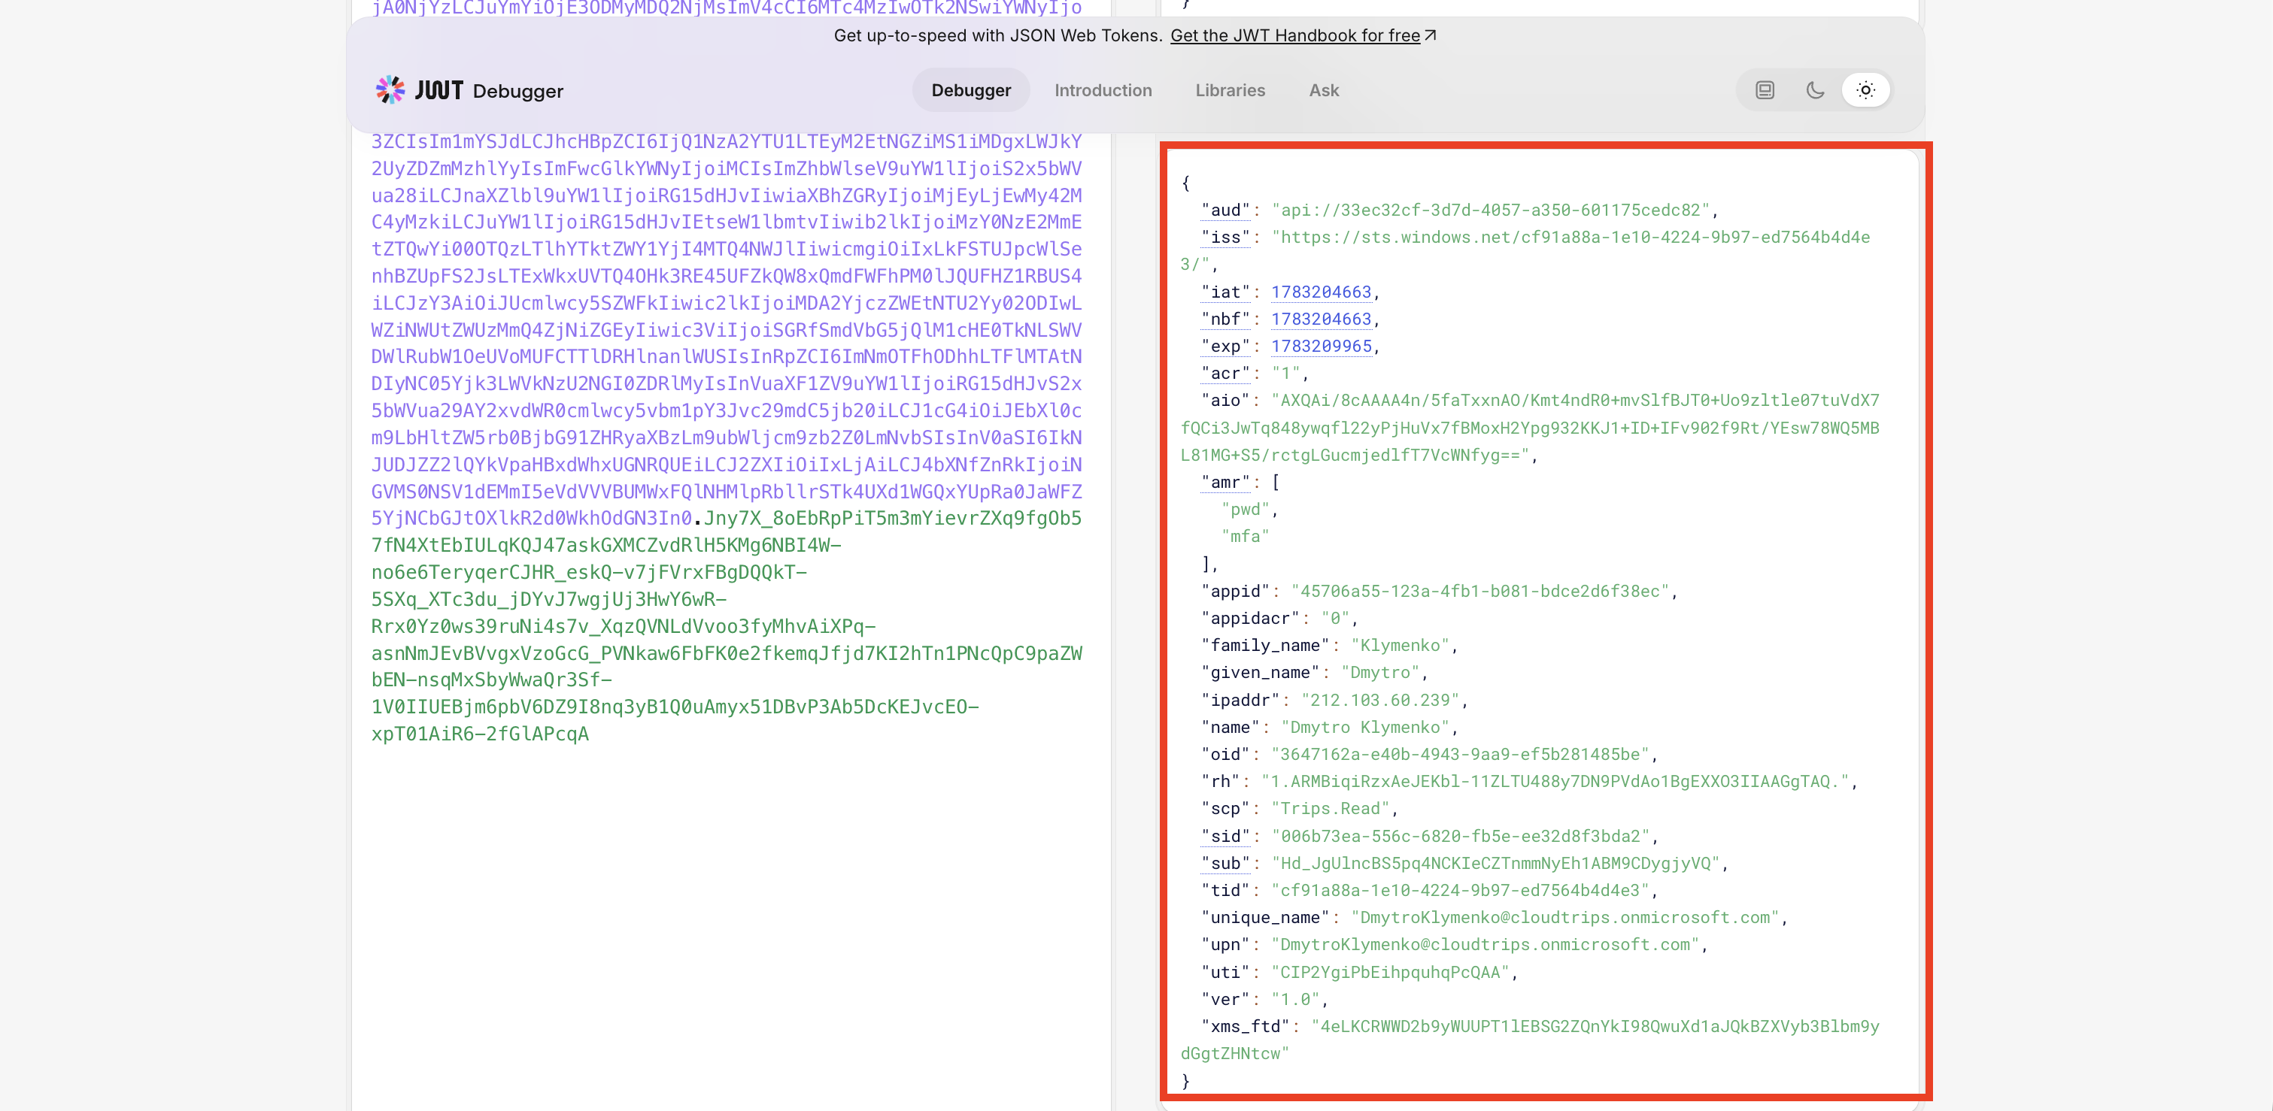
Task: Select the oid value starting 3647162a
Action: [1459, 755]
